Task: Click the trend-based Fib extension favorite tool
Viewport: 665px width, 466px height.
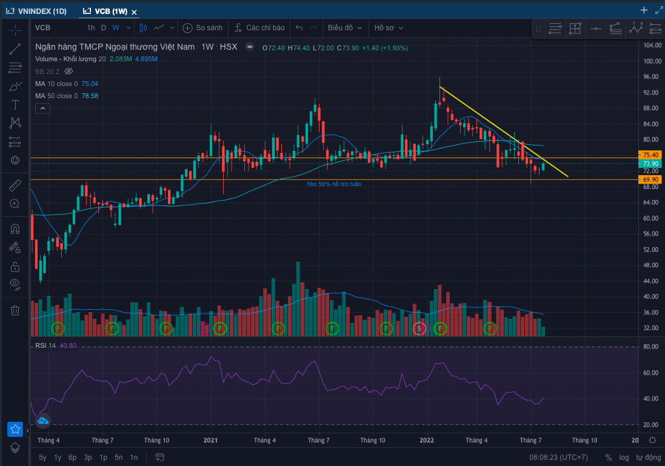Action: (655, 28)
